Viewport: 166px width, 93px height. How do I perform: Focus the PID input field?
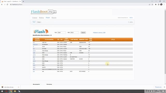point(74,33)
